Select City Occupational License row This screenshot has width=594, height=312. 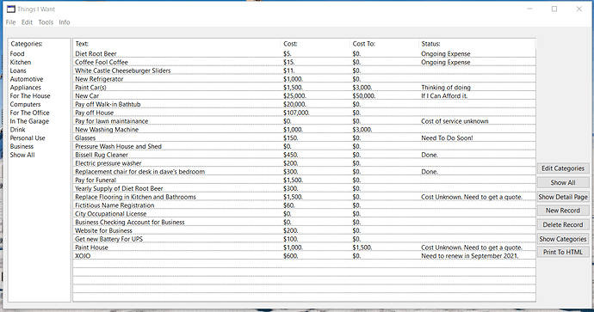(304, 214)
